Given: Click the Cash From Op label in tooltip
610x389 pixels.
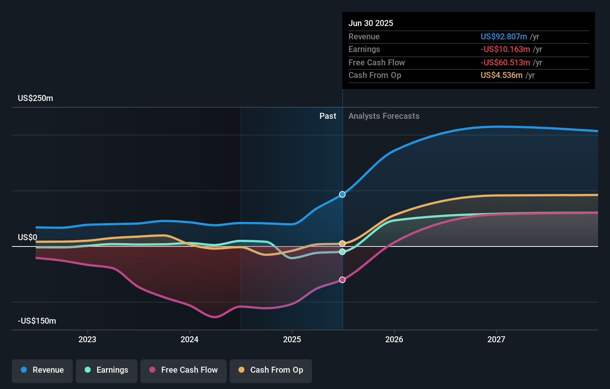Looking at the screenshot, I should pyautogui.click(x=375, y=75).
